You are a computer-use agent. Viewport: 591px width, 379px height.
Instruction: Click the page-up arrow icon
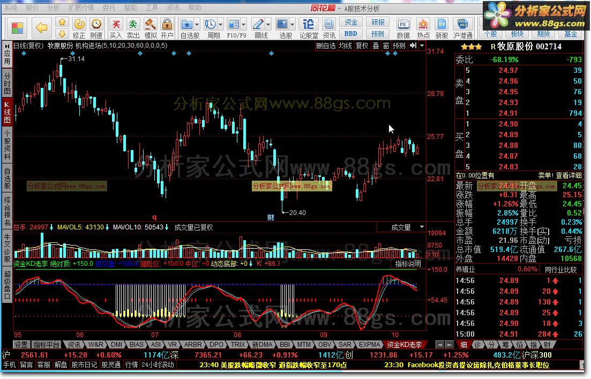click(x=62, y=23)
